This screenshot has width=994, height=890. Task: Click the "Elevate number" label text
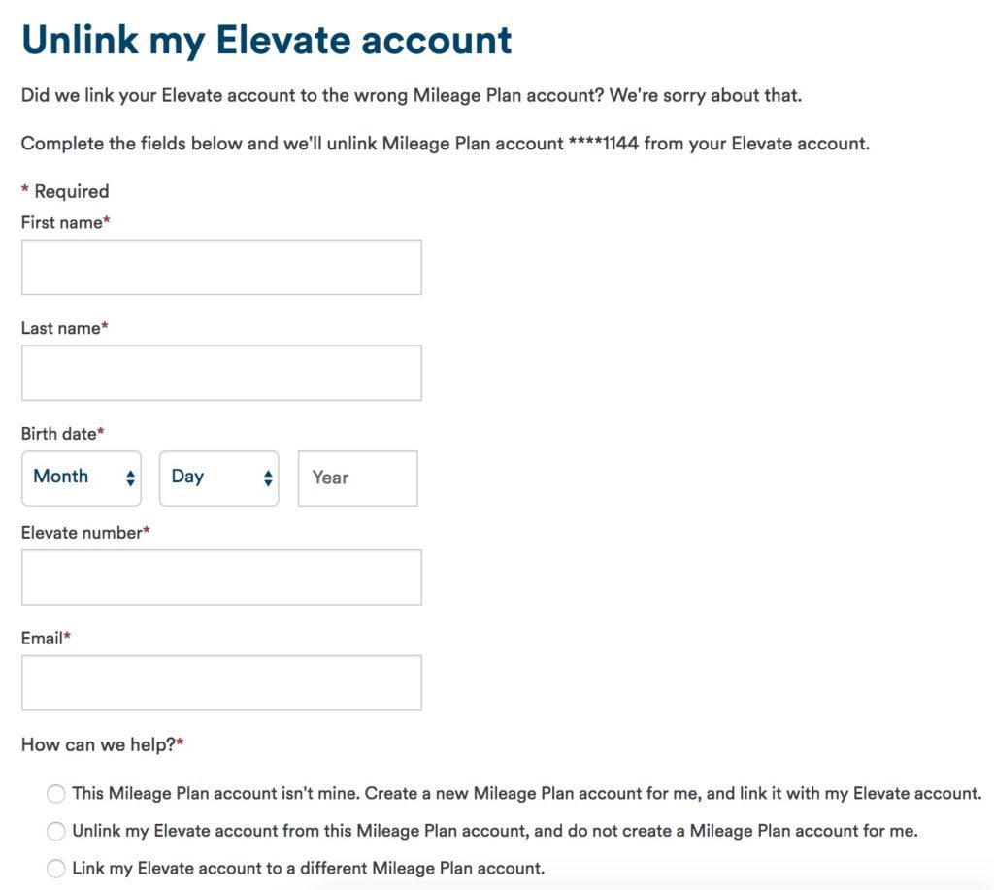pos(83,532)
